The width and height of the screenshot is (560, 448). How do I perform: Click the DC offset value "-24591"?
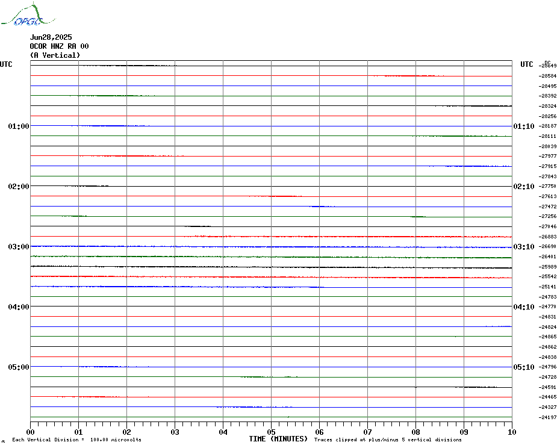point(548,387)
